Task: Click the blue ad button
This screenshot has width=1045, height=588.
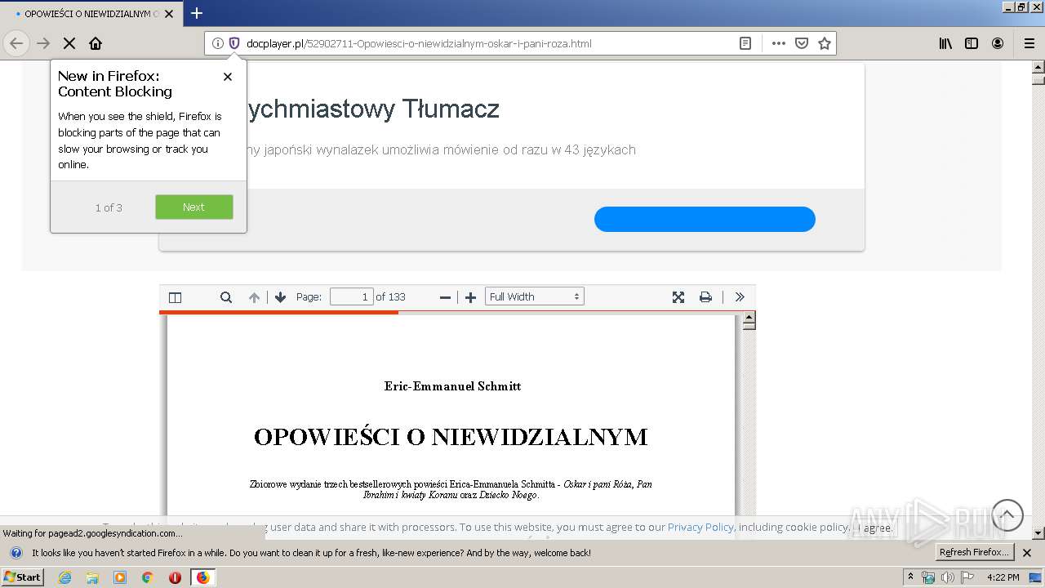Action: tap(705, 219)
